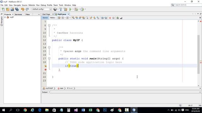Open the document list dropdown arrow in the editor tab bar

pos(198,14)
